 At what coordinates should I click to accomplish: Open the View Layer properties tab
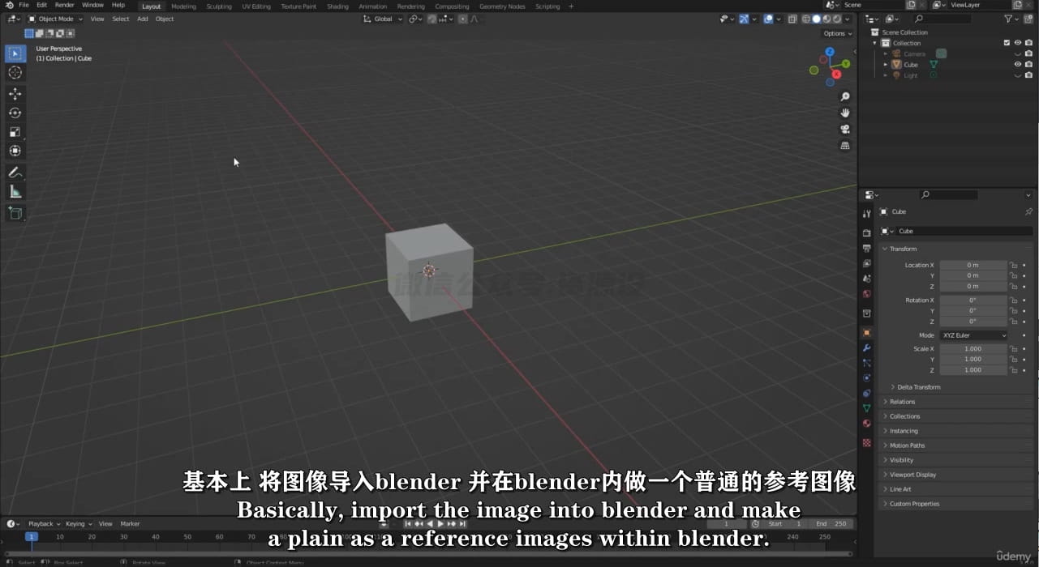866,264
